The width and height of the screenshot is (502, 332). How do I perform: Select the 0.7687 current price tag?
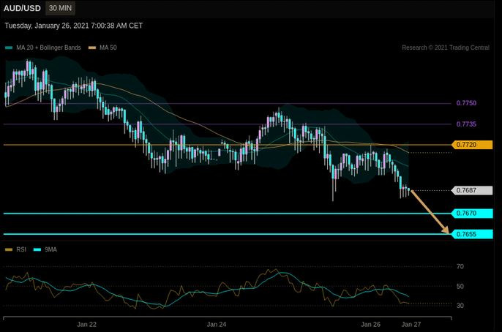coord(472,190)
